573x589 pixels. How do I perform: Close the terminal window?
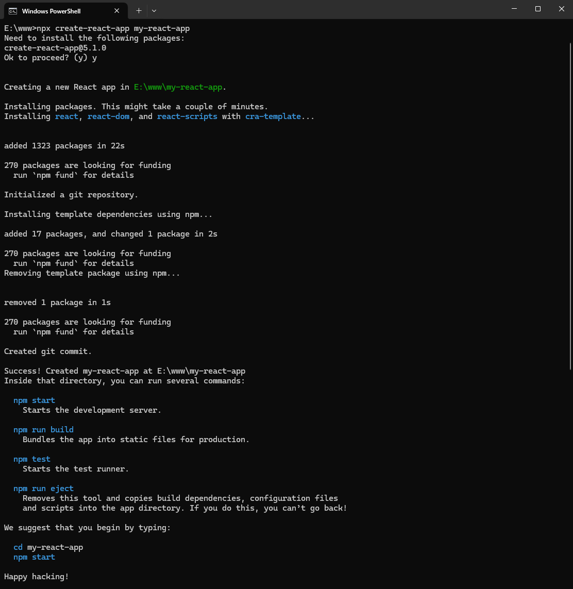561,9
